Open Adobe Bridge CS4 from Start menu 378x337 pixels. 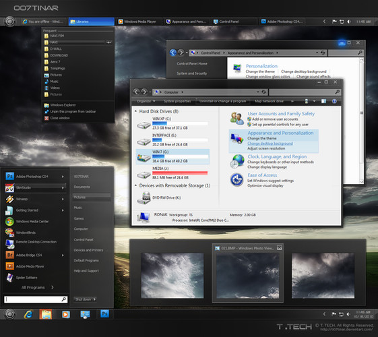[29, 255]
